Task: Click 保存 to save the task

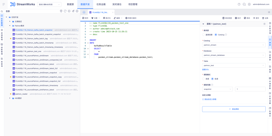Action: 85,18
